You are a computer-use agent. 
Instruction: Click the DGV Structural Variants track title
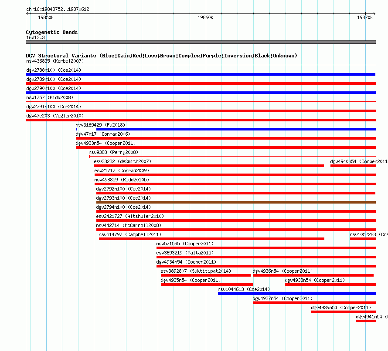click(162, 56)
